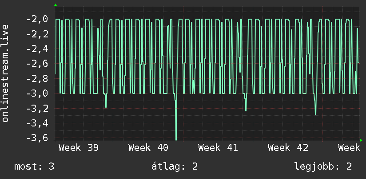This screenshot has width=366, height=179.
Task: Select the '-2,0' y-axis value
Action: coord(37,19)
